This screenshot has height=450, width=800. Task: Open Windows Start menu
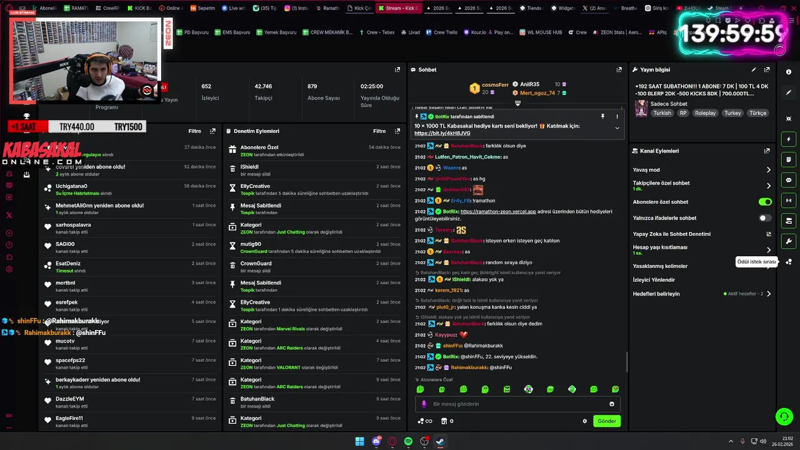[360, 441]
